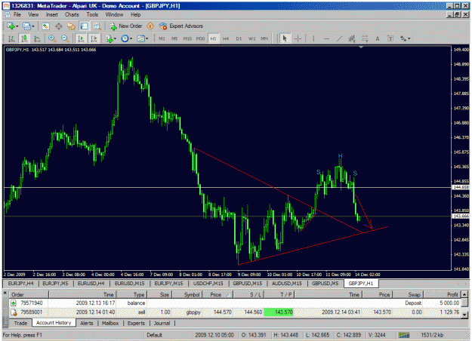
Task: Toggle the Terminal panel icon
Action: pos(84,26)
